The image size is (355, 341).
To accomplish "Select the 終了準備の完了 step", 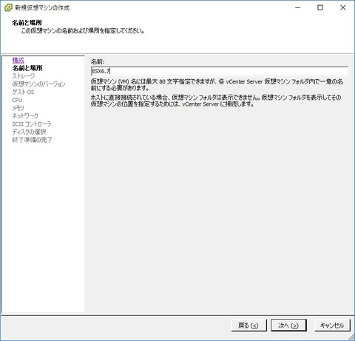I will pos(33,140).
